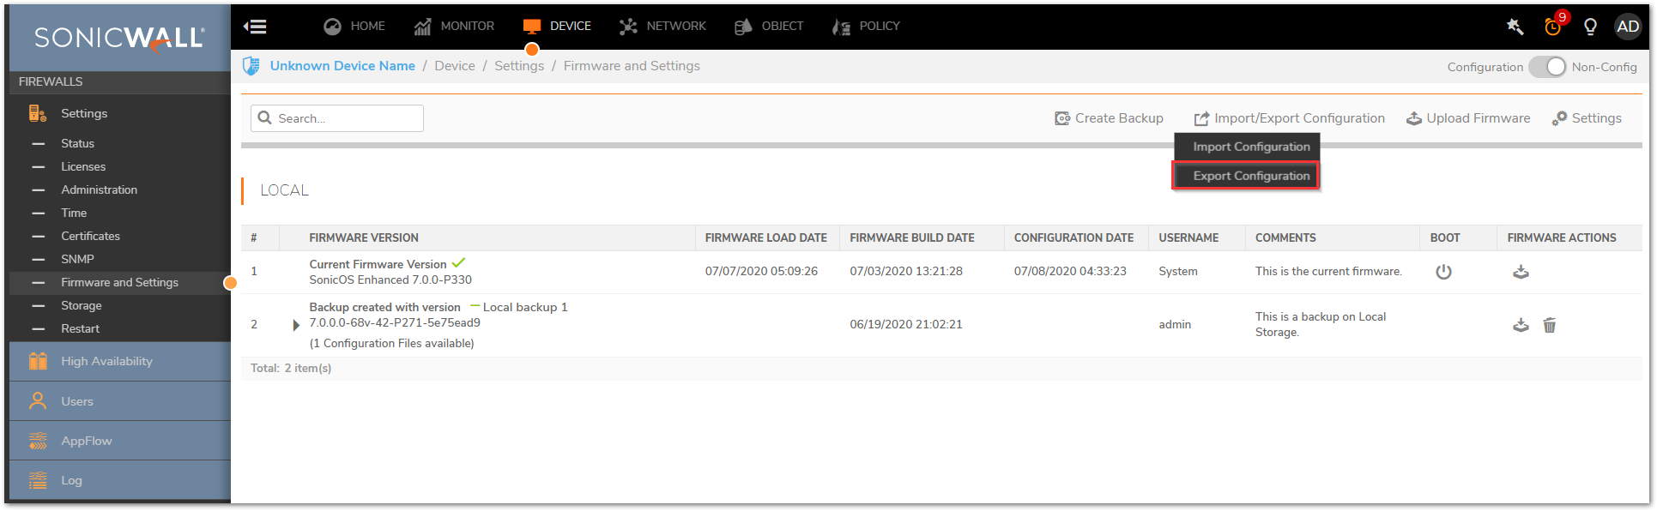Screen dimensions: 1657x511
Task: Download the local backup firmware
Action: [x=1521, y=325]
